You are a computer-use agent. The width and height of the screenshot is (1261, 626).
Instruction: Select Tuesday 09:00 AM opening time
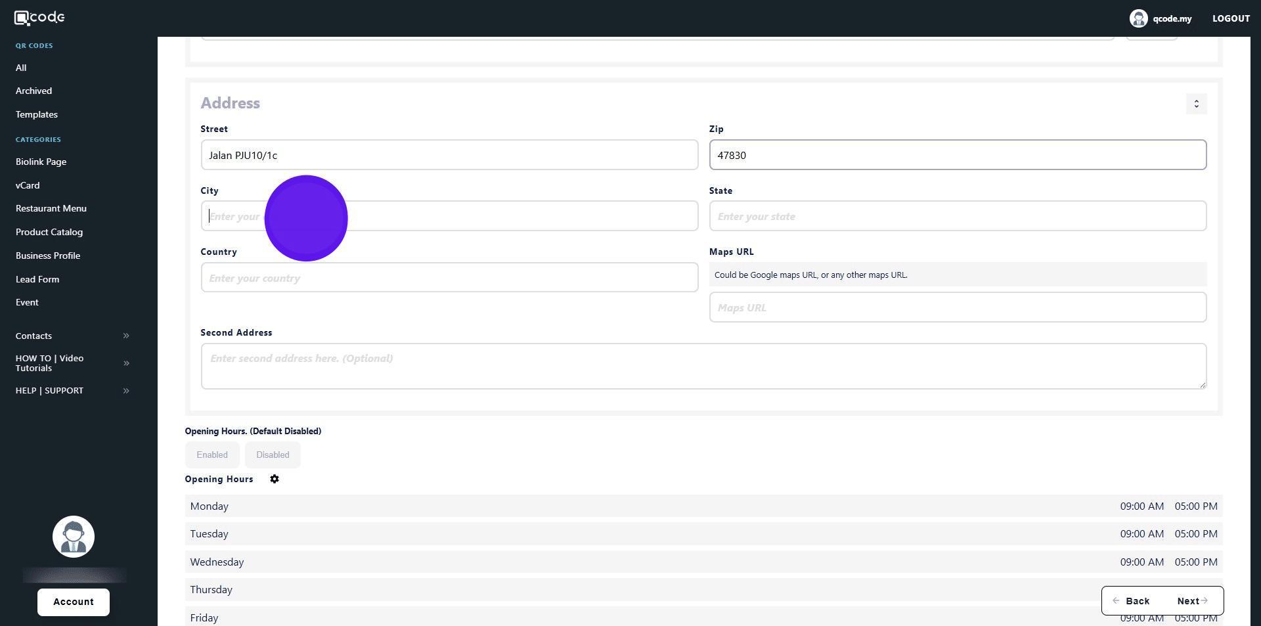(x=1141, y=534)
